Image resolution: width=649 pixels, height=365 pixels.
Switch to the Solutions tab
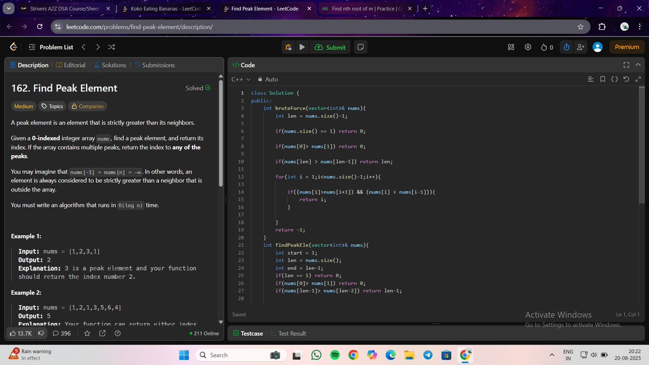tap(110, 65)
